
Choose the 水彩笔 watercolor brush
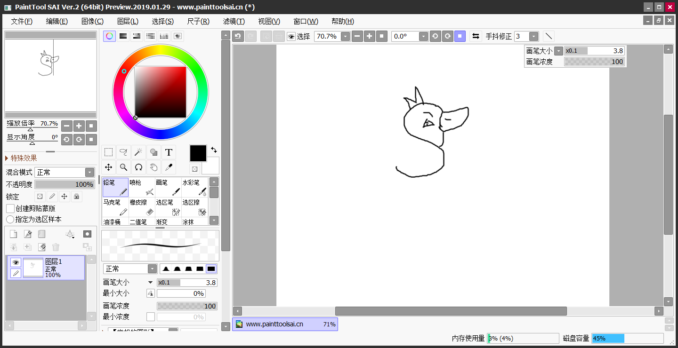coord(194,187)
